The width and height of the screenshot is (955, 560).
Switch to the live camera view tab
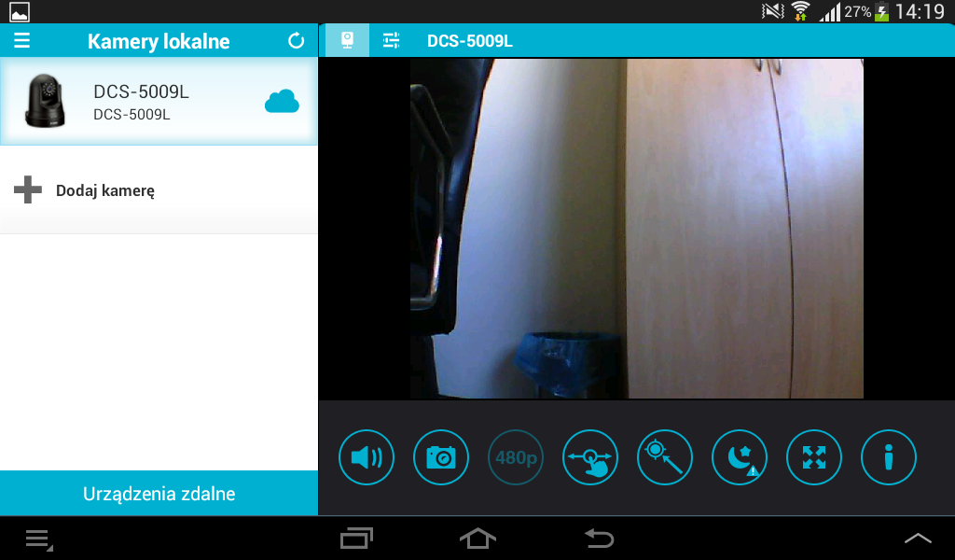347,41
